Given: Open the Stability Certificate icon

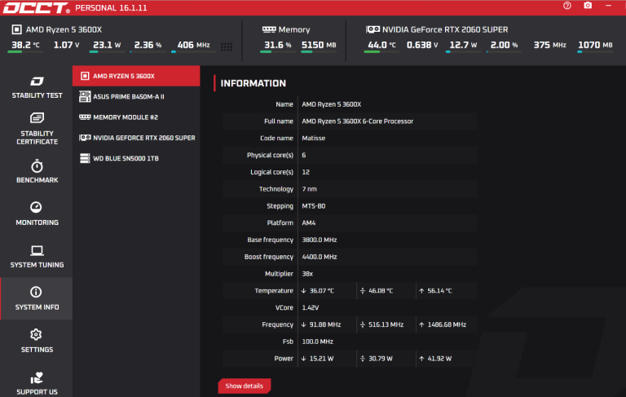Looking at the screenshot, I should point(37,118).
